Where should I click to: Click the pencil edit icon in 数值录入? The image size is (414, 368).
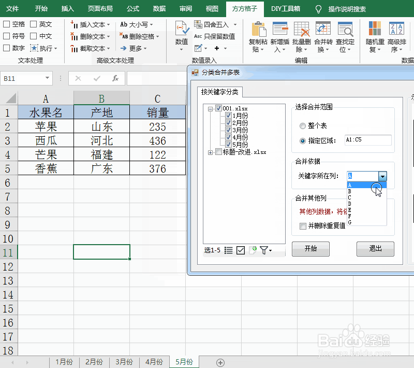coord(198,48)
